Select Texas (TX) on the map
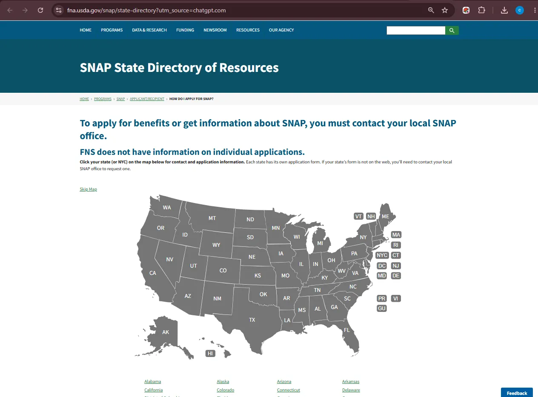This screenshot has width=538, height=397. tap(252, 320)
